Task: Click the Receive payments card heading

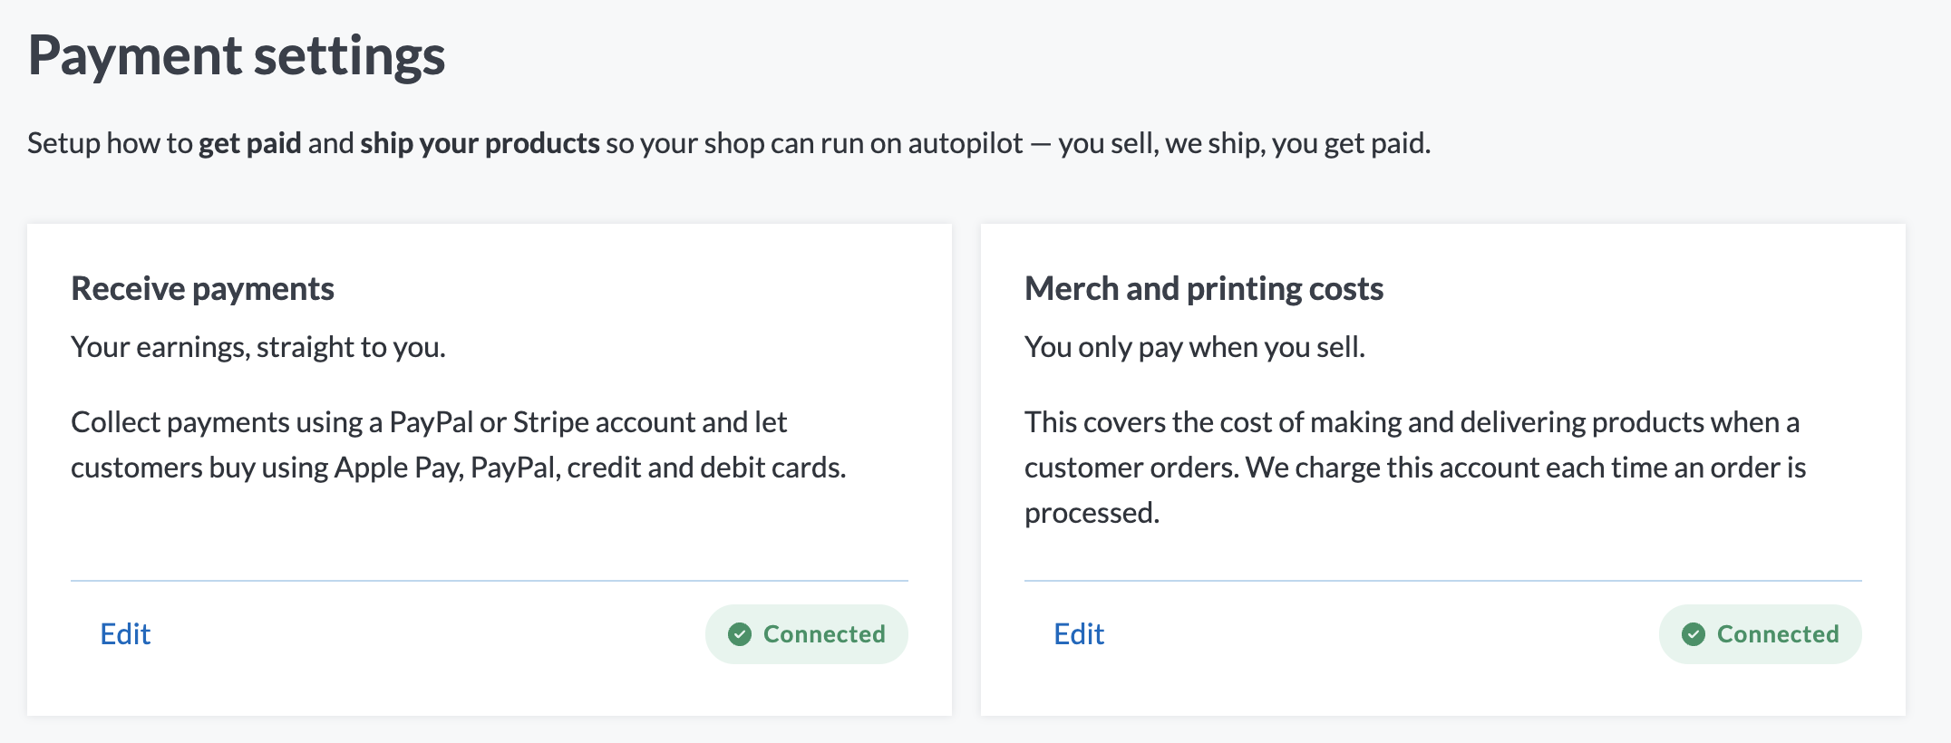Action: (202, 289)
